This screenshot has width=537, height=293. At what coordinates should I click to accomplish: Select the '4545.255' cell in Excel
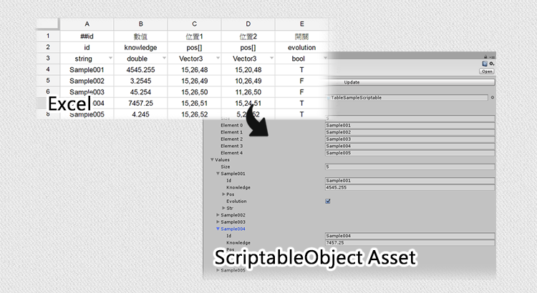click(x=141, y=70)
